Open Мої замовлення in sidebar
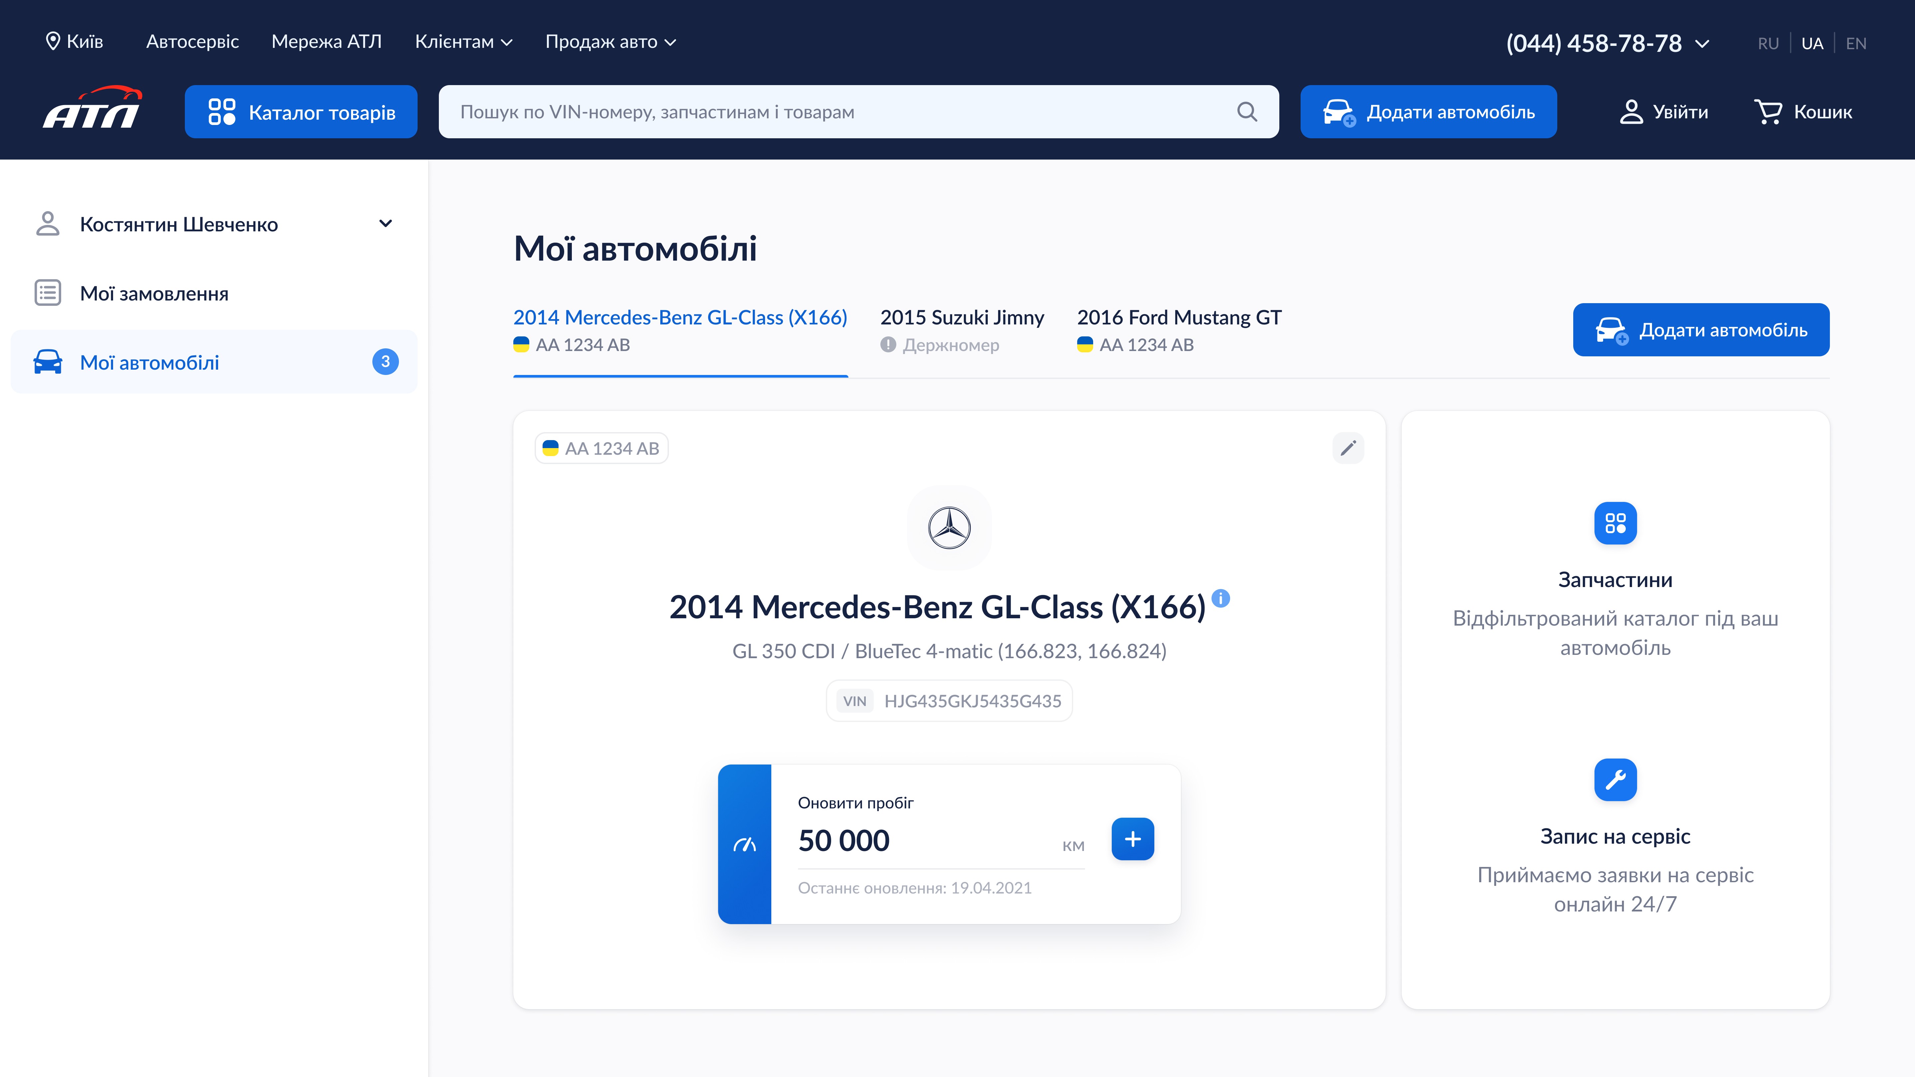 [x=154, y=294]
